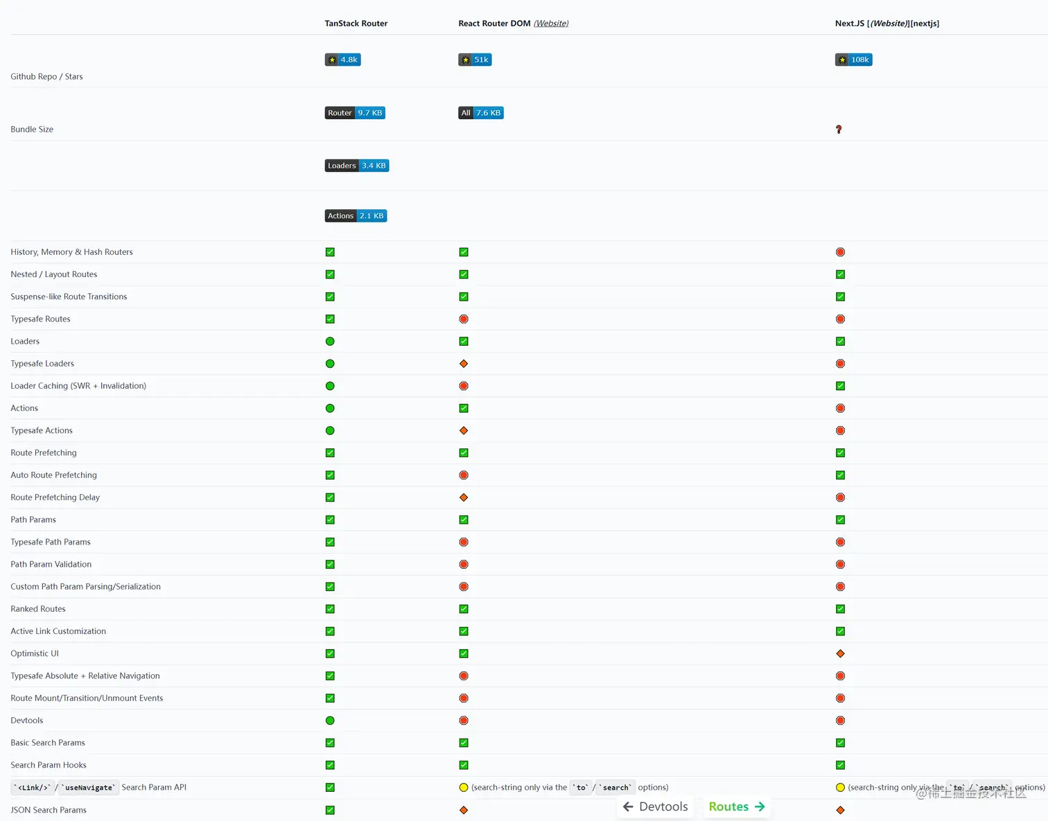Click Next.JS orange diamond for Optimistic UI
The height and width of the screenshot is (821, 1048).
click(840, 654)
